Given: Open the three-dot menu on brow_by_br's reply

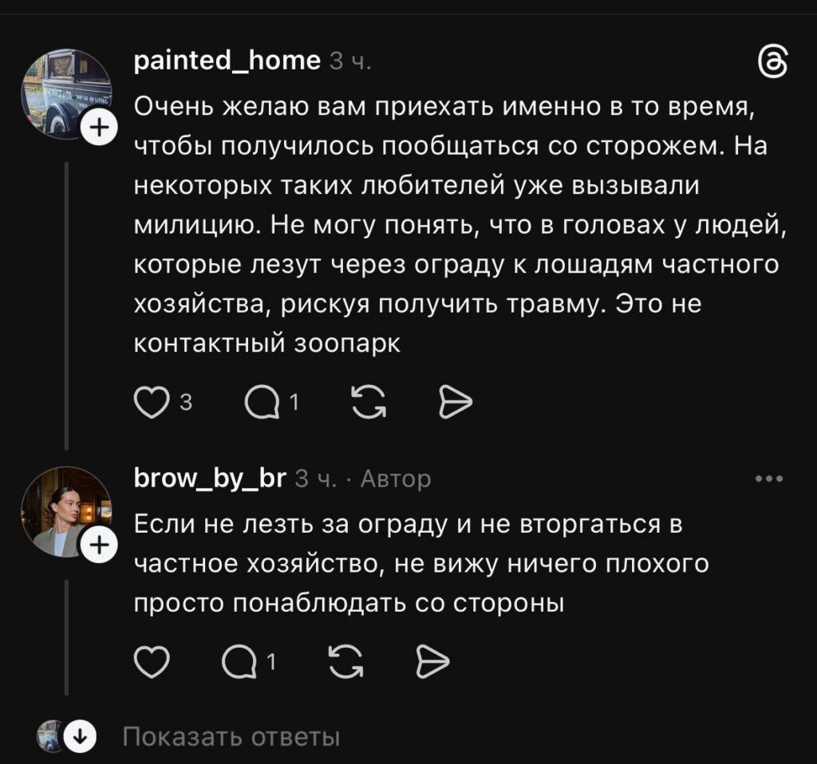Looking at the screenshot, I should point(769,478).
